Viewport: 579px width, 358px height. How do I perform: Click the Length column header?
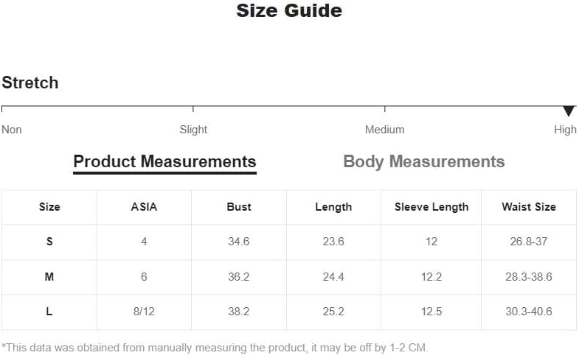(333, 207)
